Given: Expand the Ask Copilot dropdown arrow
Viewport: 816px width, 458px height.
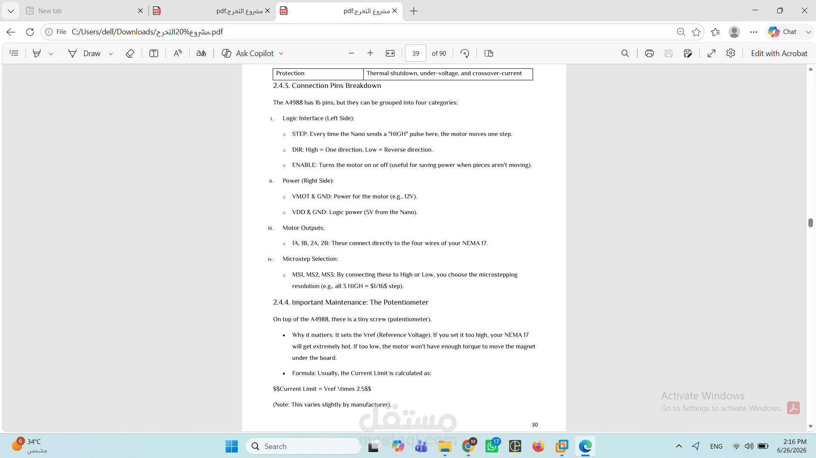Looking at the screenshot, I should point(281,54).
